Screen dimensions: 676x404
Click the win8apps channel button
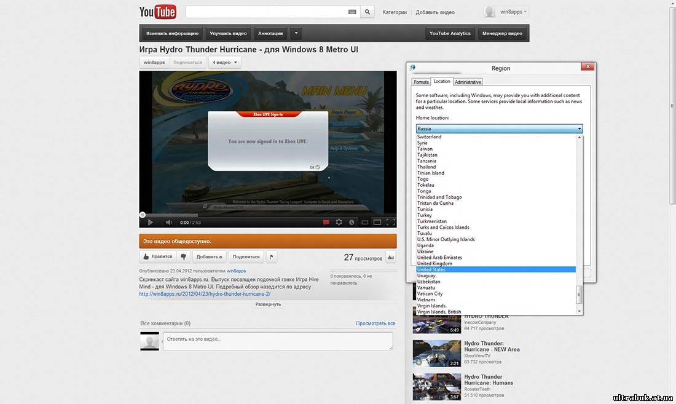click(x=154, y=63)
